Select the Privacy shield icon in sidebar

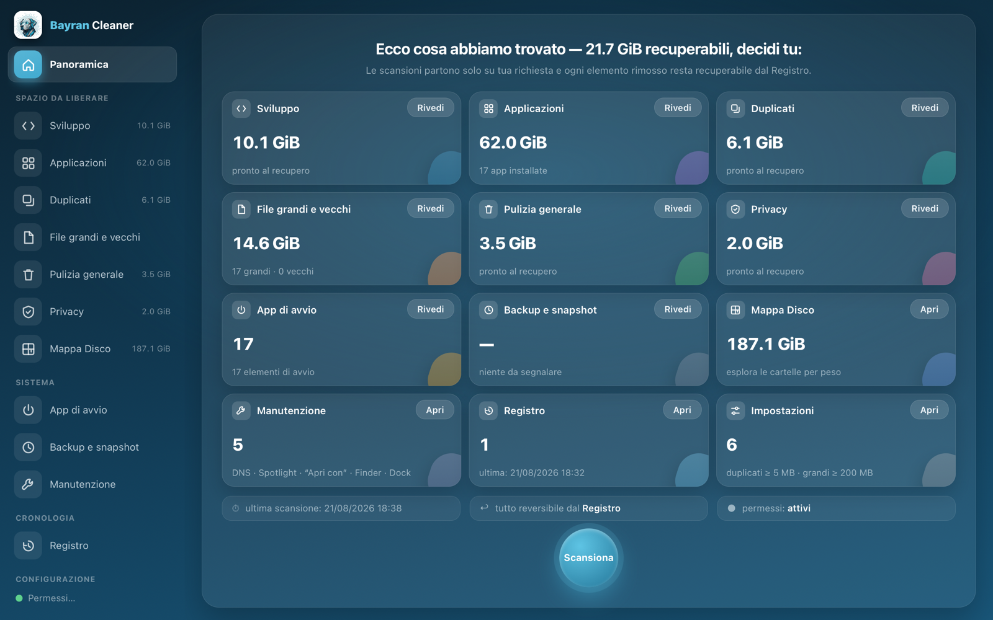(x=28, y=312)
